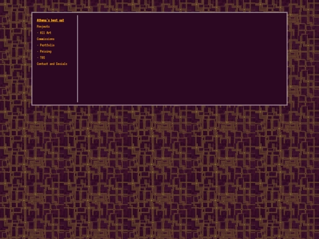Open the Pricing page
319x239 pixels.
pos(45,51)
